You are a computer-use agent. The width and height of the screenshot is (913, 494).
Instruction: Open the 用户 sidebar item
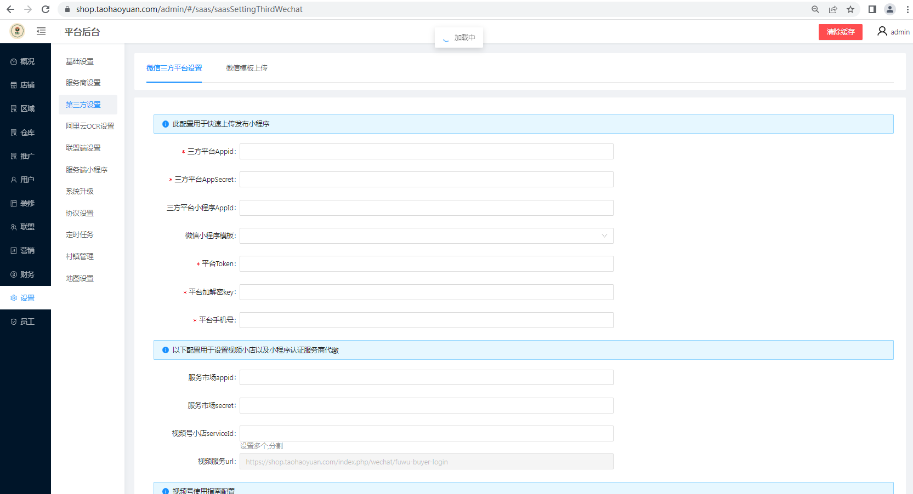click(x=25, y=180)
